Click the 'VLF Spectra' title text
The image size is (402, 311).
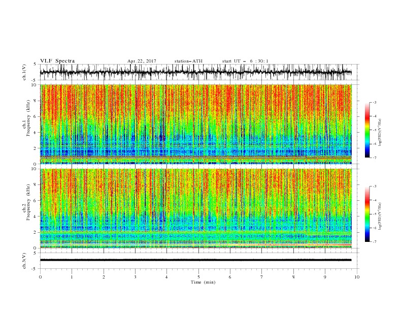click(x=57, y=61)
